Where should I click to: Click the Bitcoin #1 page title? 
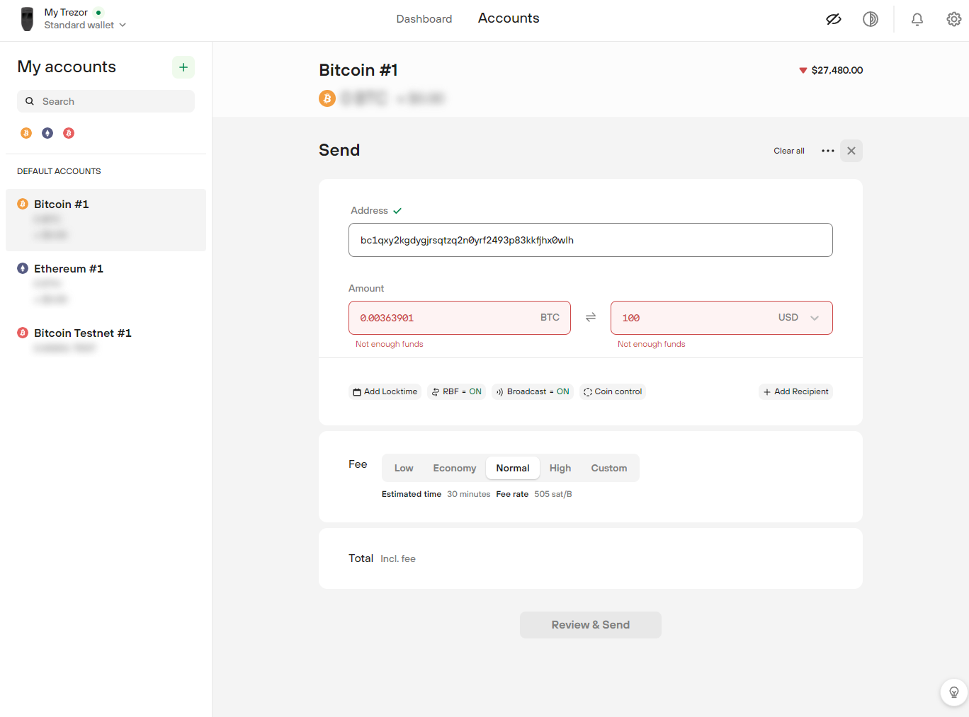coord(358,70)
